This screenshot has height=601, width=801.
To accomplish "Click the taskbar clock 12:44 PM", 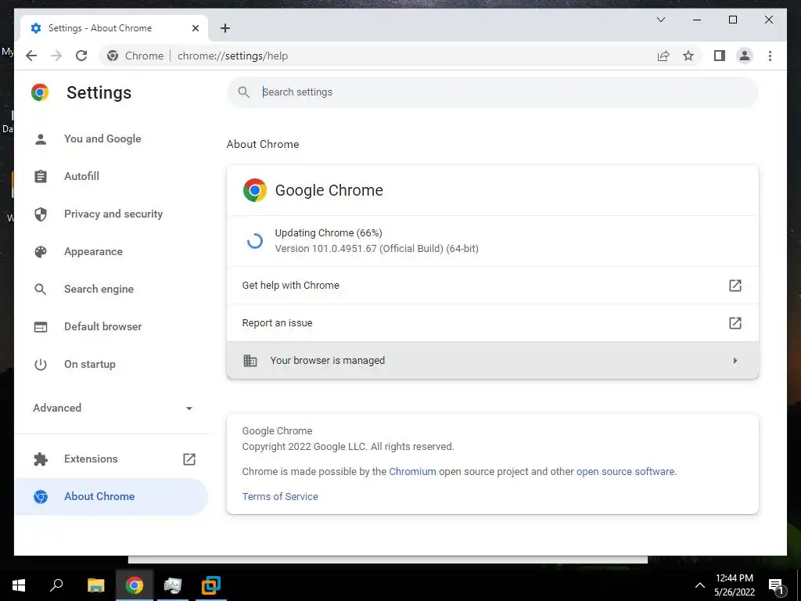I will point(734,578).
